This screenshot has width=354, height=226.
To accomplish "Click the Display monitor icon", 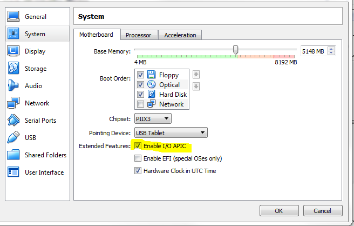I will (x=13, y=51).
